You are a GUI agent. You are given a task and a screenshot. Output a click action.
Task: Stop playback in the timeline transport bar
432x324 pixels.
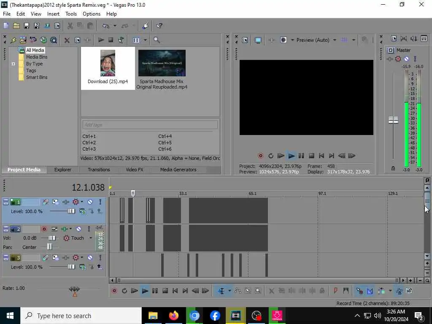(165, 291)
